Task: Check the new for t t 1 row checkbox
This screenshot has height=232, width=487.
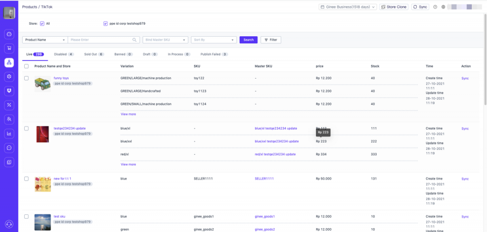Action: pos(27,179)
